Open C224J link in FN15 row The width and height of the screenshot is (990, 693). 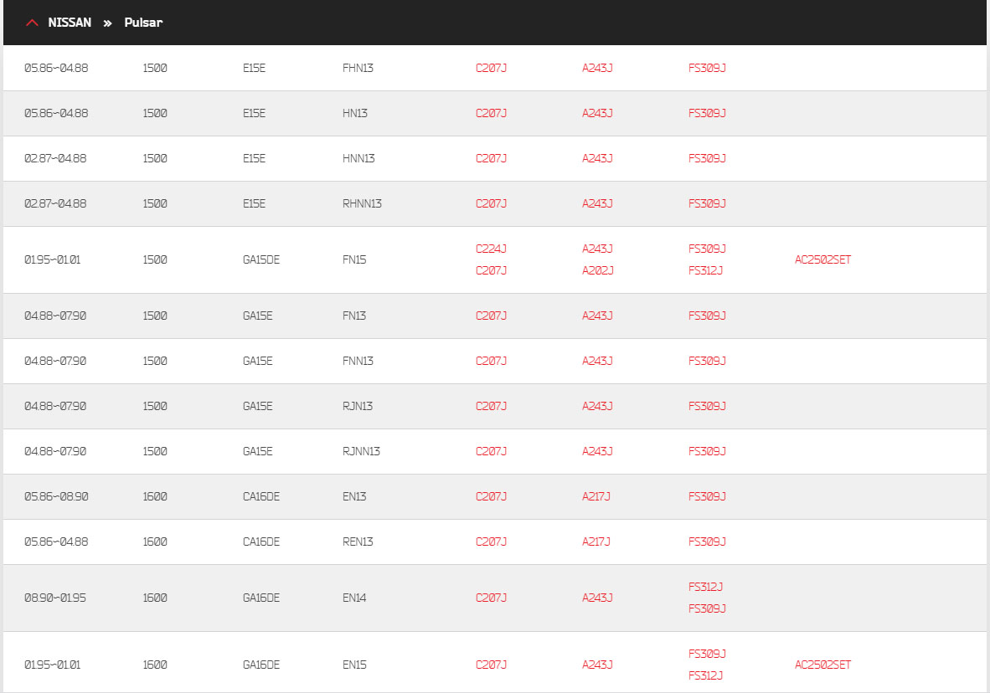[x=491, y=249]
